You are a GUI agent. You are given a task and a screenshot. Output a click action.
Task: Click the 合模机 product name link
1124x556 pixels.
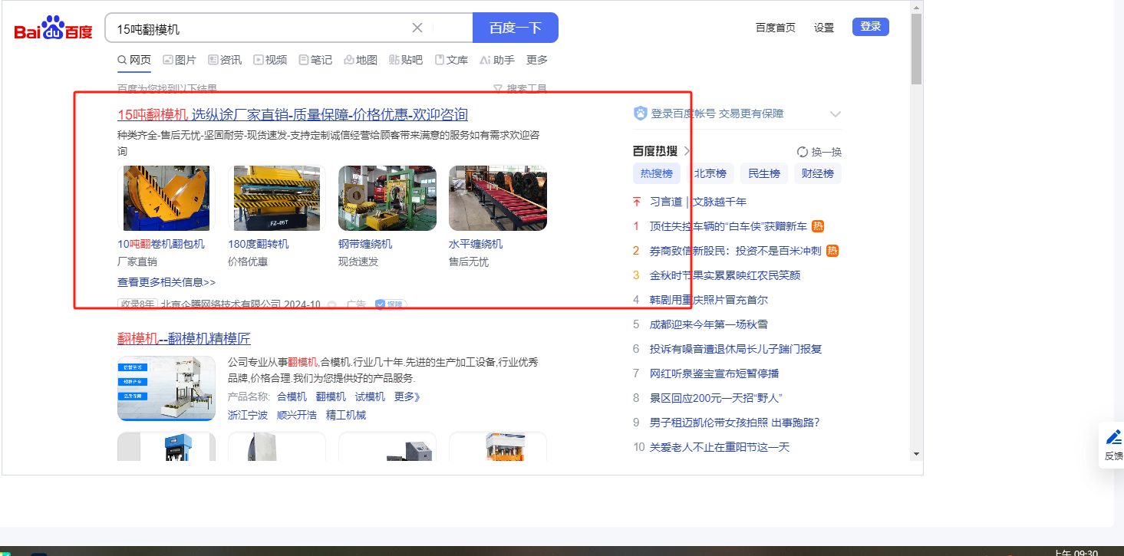coord(292,396)
